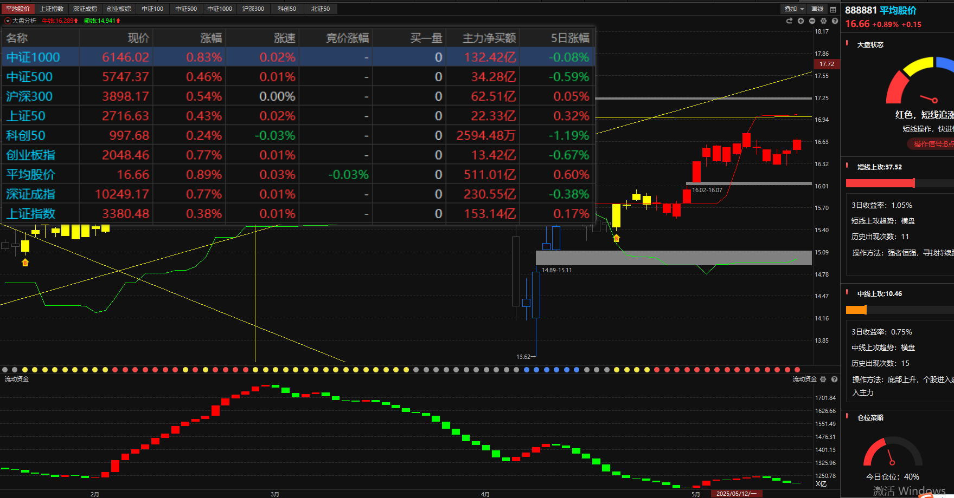
Task: Expand the 大盘分析 indicator dropdown
Action: coord(8,21)
